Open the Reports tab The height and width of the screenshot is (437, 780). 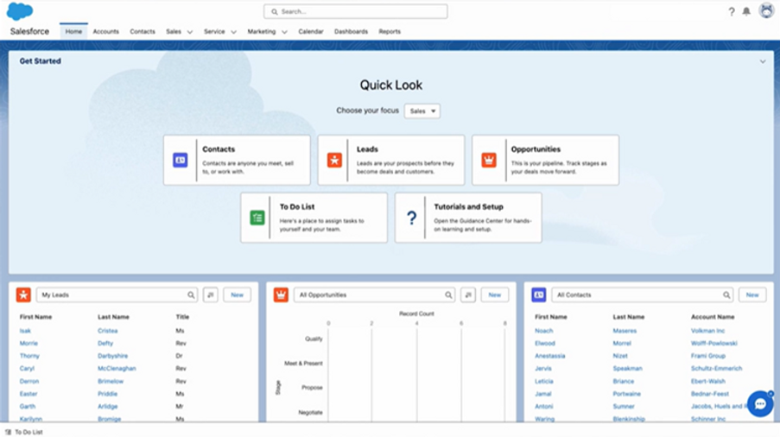[x=390, y=31]
